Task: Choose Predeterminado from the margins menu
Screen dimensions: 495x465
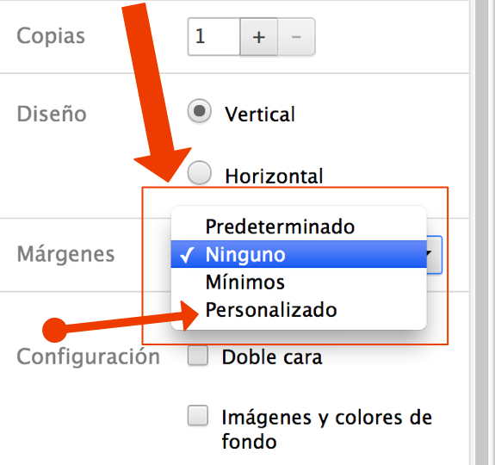Action: (299, 226)
